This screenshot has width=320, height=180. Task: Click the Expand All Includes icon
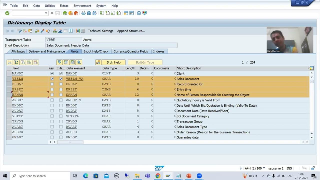[x=59, y=62]
